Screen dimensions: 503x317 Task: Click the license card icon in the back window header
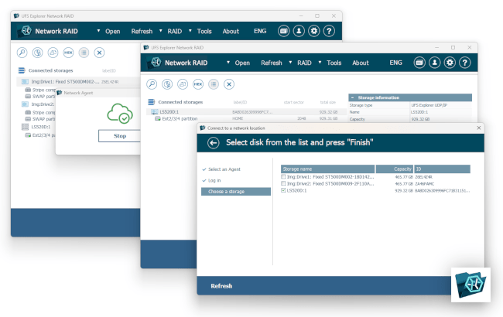[283, 31]
